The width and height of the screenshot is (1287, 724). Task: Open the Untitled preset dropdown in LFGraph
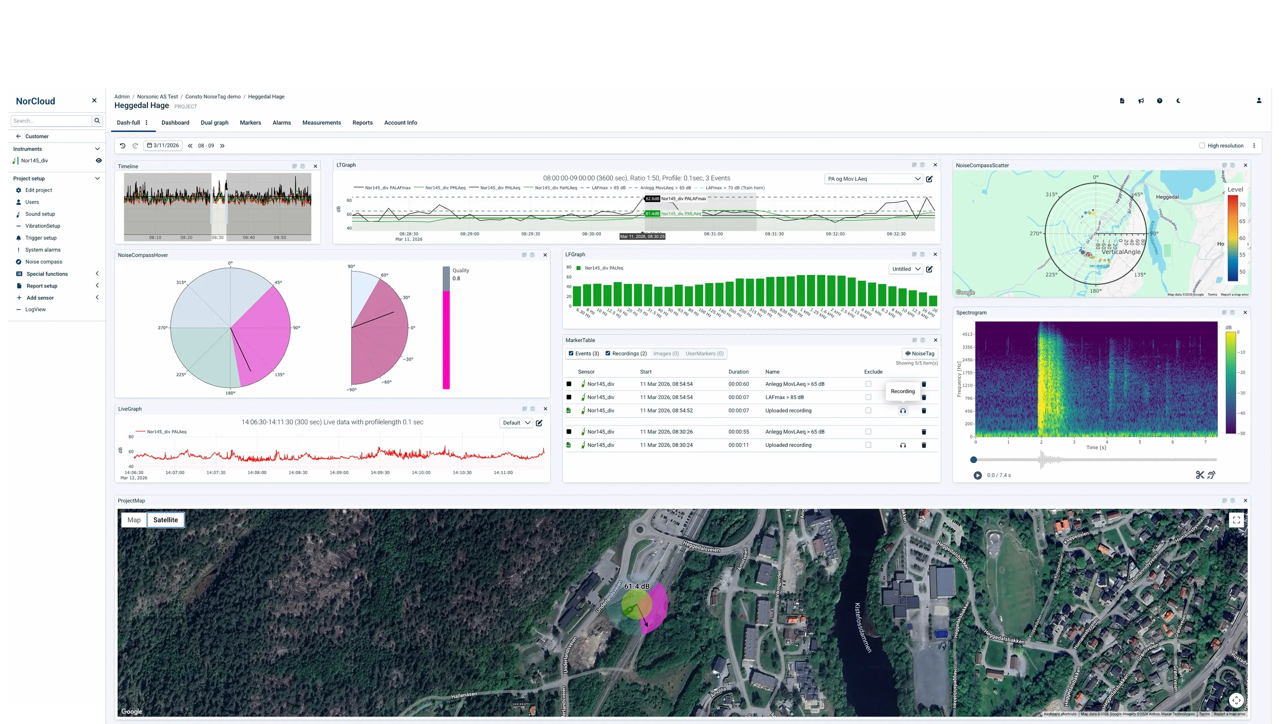pos(906,269)
